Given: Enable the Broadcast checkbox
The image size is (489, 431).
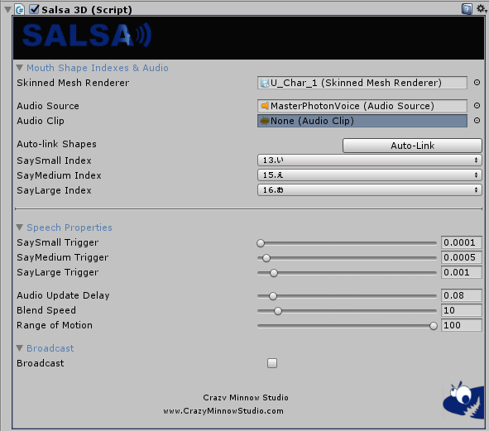Looking at the screenshot, I should [272, 363].
